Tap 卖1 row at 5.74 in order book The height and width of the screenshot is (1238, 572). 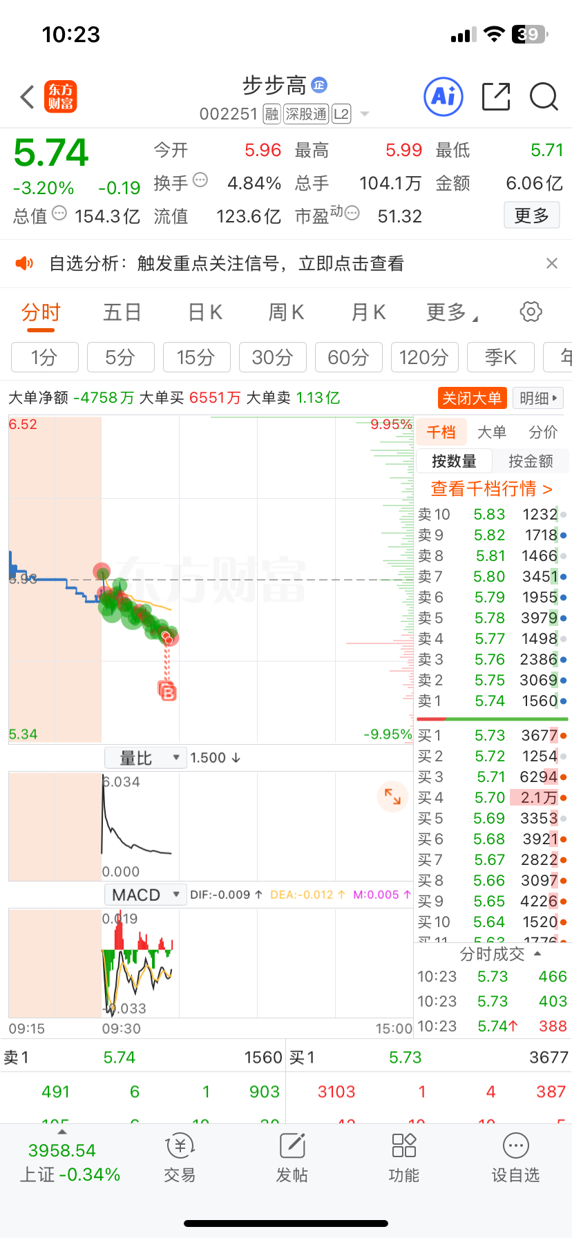pos(492,701)
